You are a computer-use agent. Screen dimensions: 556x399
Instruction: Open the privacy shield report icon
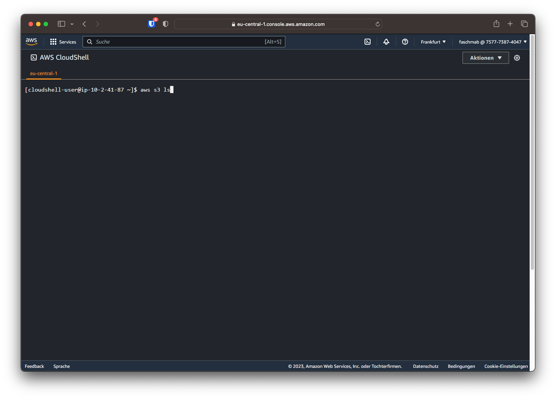(166, 24)
